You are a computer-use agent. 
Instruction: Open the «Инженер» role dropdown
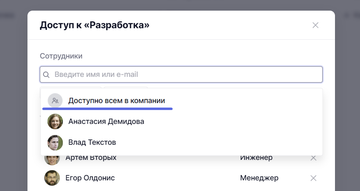click(256, 158)
